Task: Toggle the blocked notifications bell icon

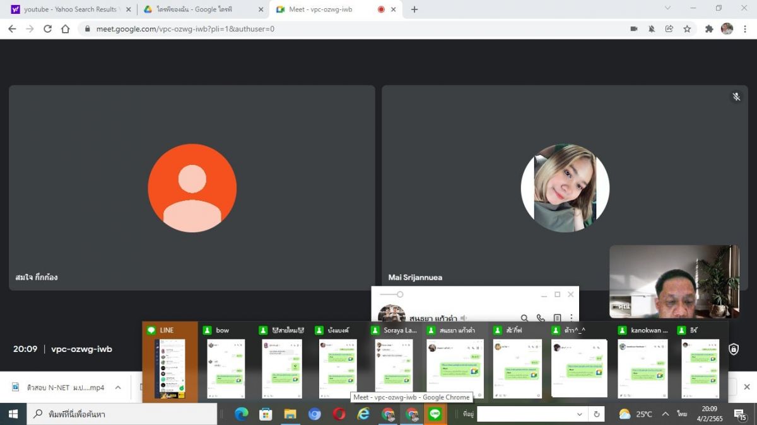Action: [652, 29]
